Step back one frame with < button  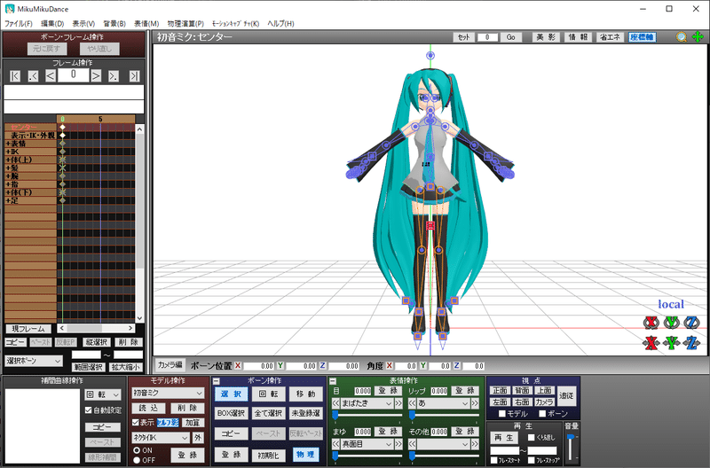(51, 76)
